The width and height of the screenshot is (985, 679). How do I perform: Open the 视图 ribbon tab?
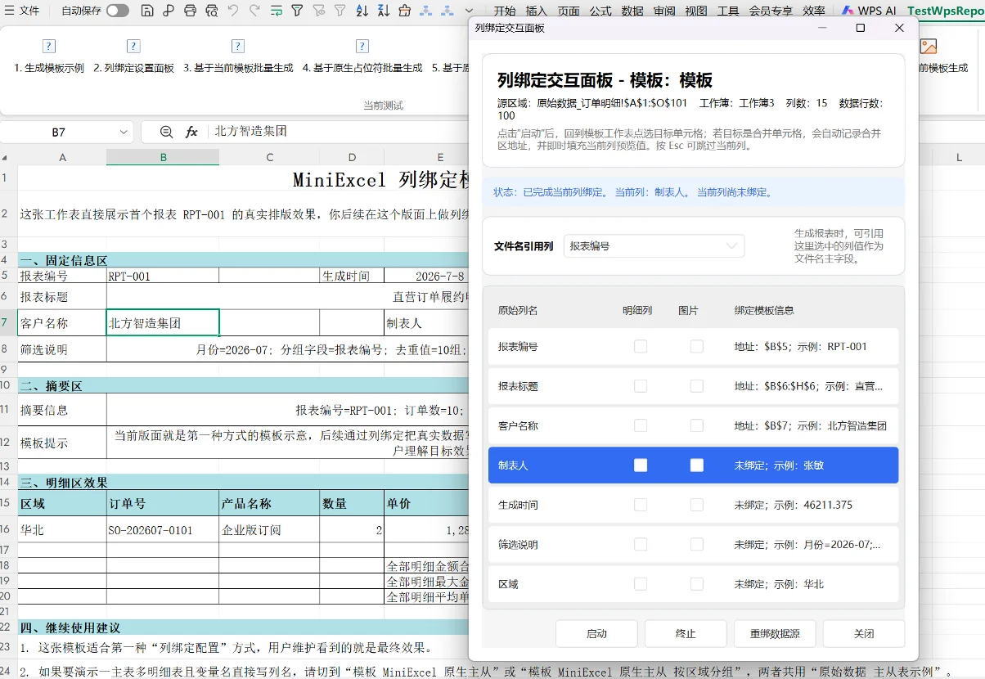(x=696, y=11)
